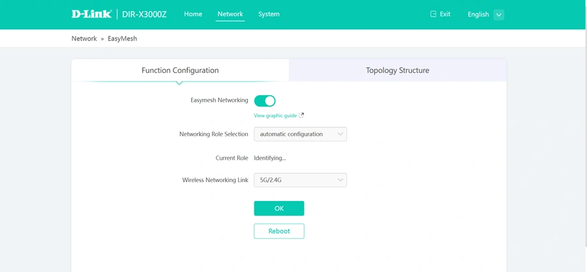
Task: Select the Function Configuration tab
Action: [180, 70]
